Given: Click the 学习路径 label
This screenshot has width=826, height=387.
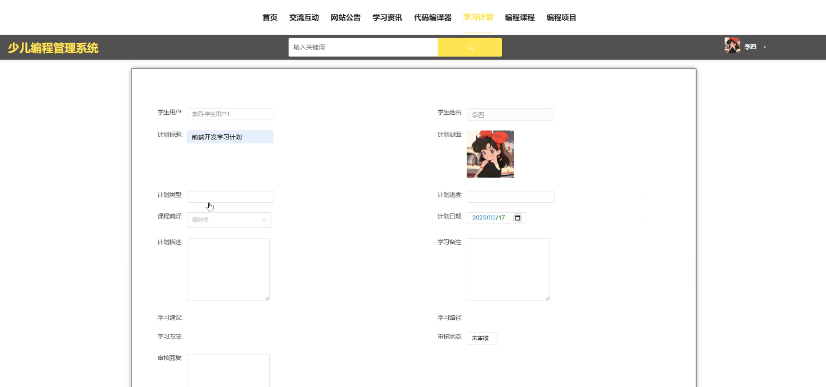Looking at the screenshot, I should (x=450, y=318).
